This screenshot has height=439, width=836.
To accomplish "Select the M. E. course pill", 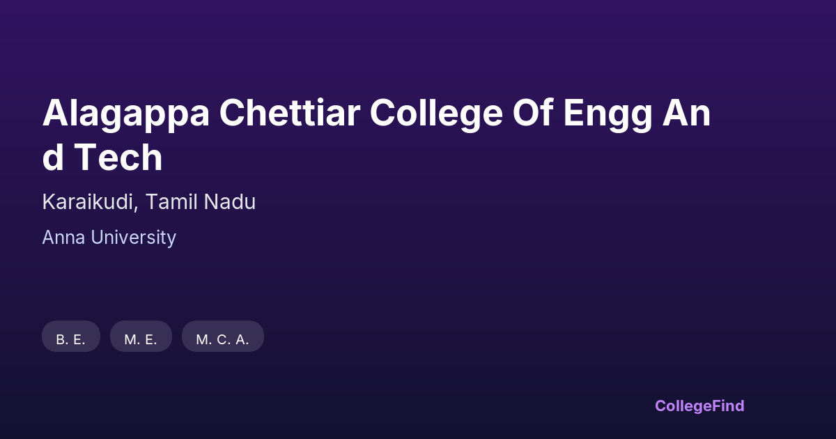I will click(141, 339).
